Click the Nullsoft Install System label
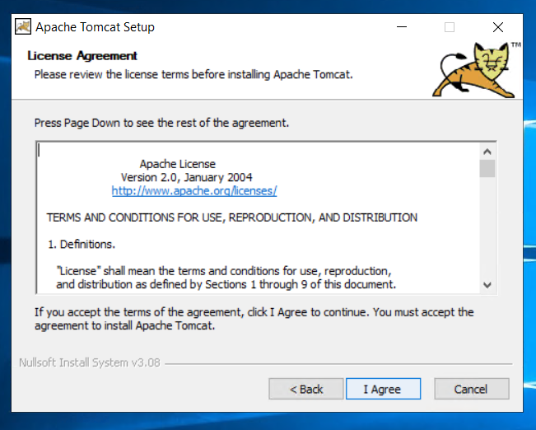 click(x=90, y=362)
